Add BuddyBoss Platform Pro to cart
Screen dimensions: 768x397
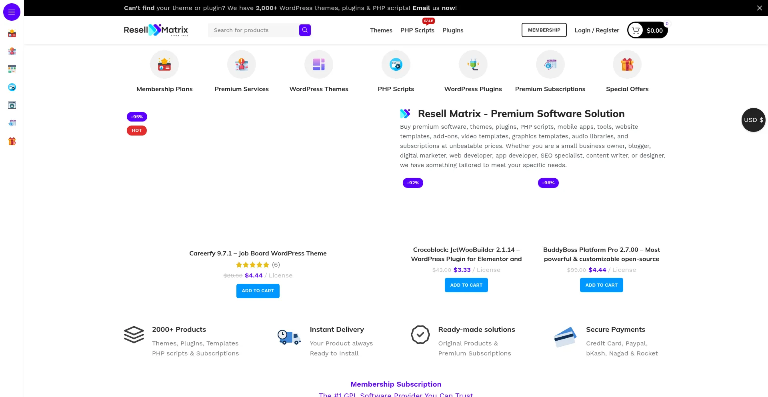click(601, 285)
